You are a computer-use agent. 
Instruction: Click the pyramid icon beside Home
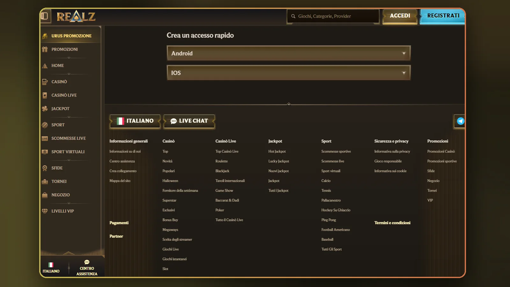click(x=45, y=66)
